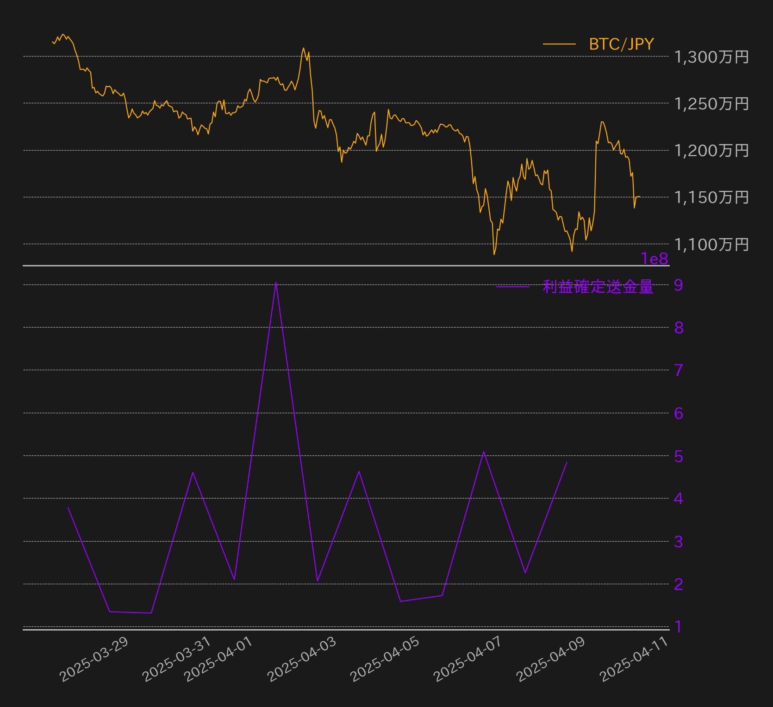Click the 1,150万円 axis label

[711, 197]
